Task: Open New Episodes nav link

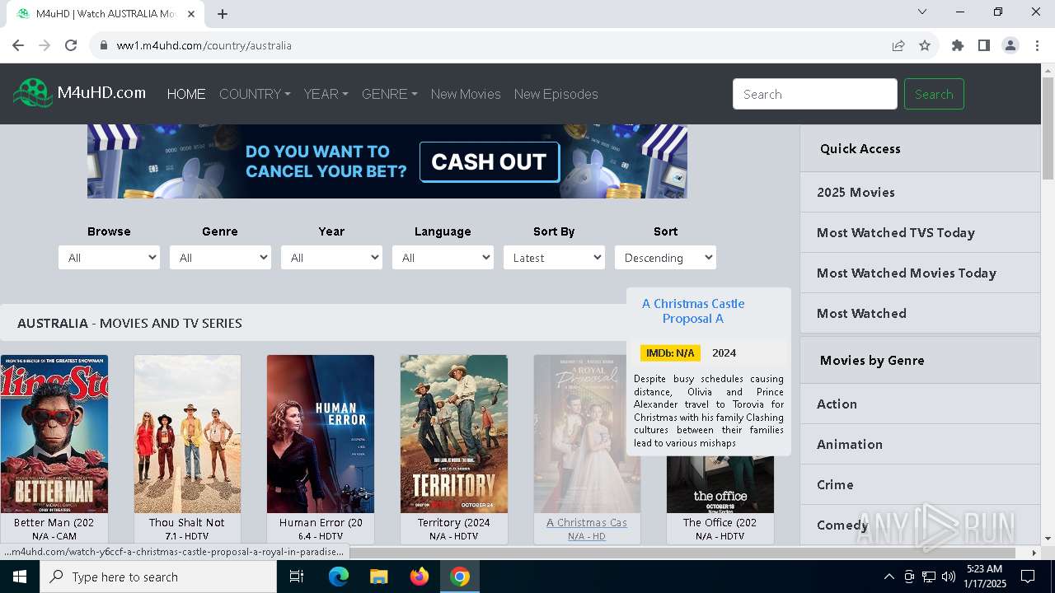Action: (556, 94)
